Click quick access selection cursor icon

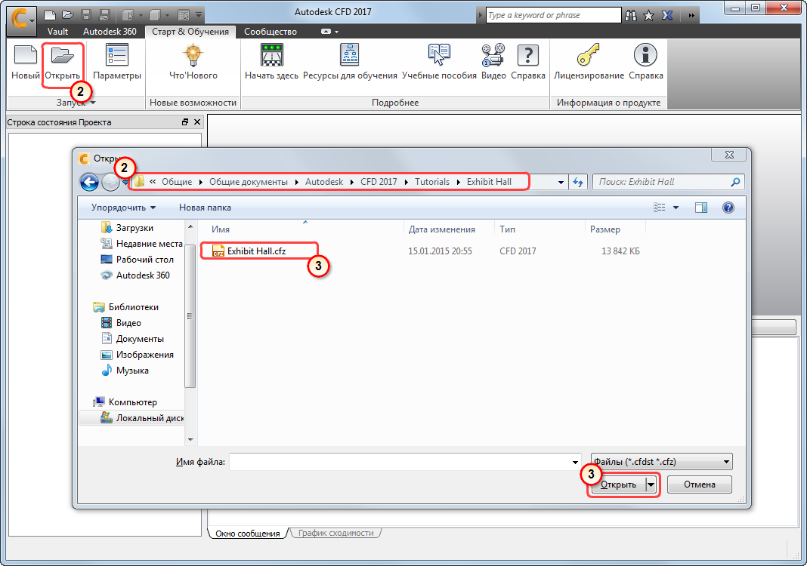coord(128,15)
